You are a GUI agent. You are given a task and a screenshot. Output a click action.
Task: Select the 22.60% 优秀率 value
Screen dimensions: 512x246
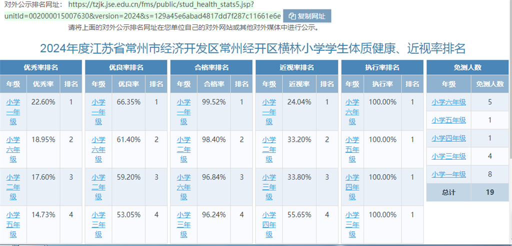(x=43, y=102)
